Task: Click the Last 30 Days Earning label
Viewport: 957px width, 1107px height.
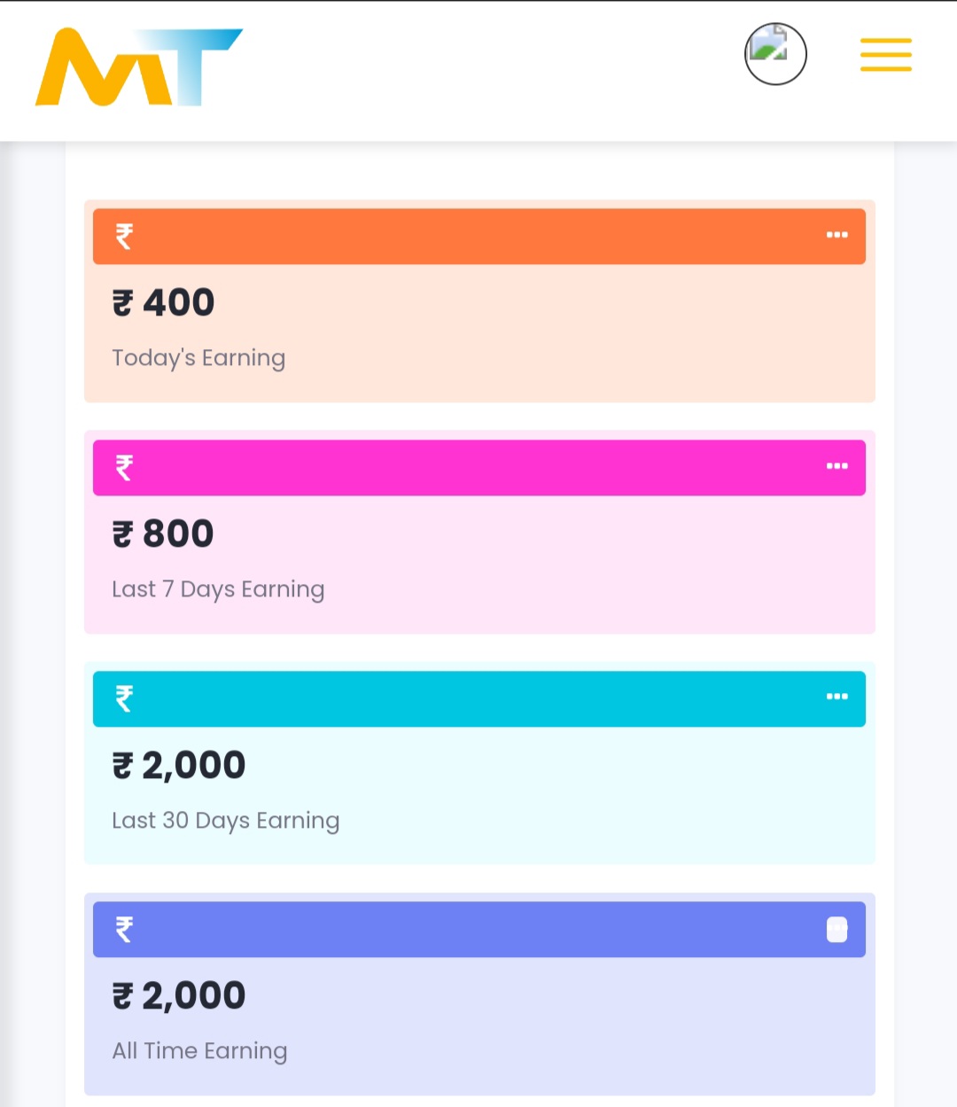Action: point(225,821)
